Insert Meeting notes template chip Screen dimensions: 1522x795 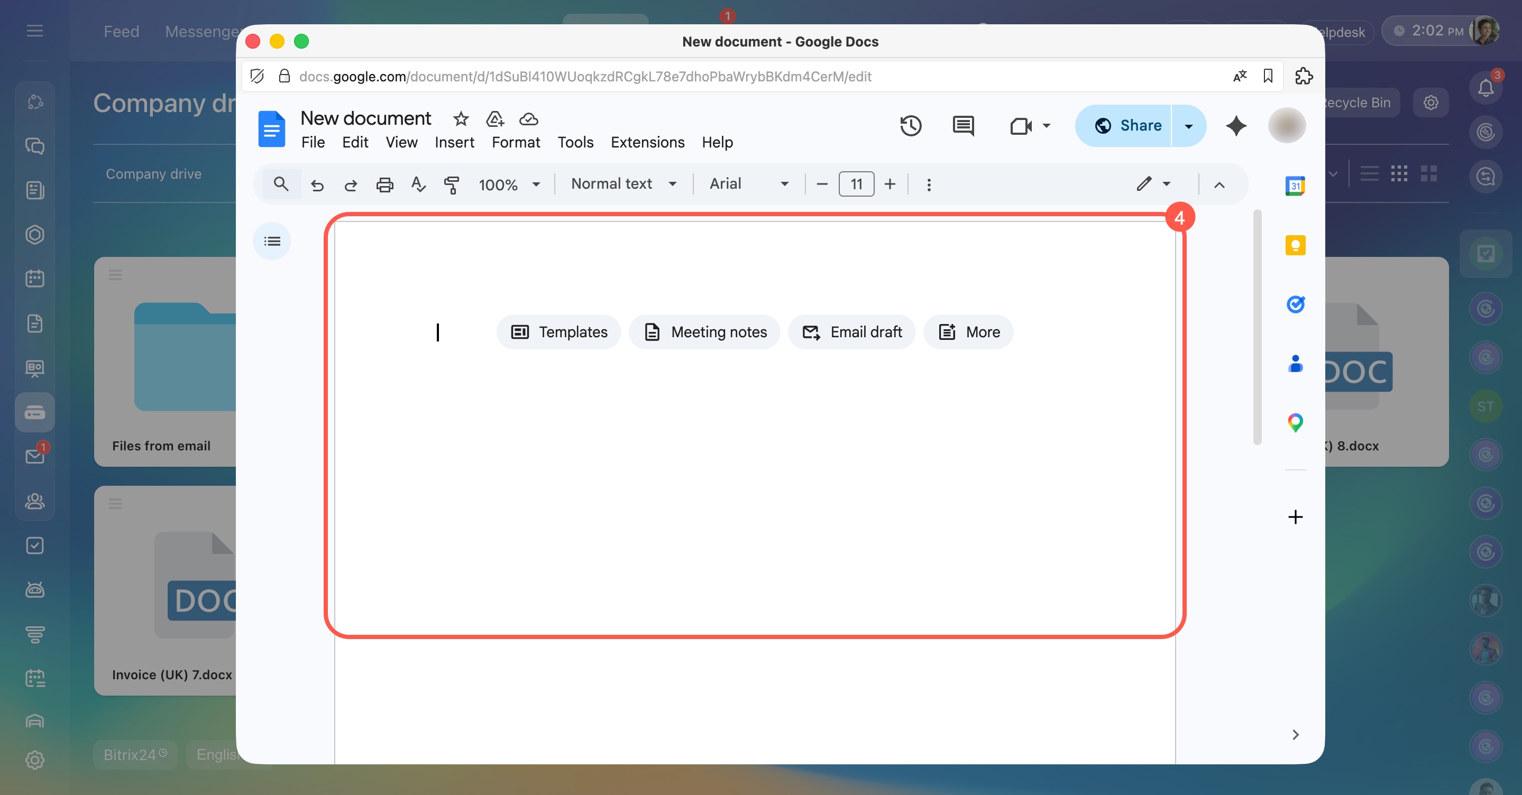[x=704, y=332]
